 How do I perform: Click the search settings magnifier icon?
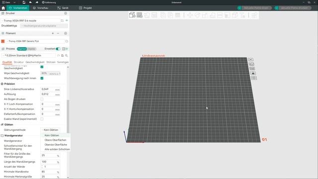66,55
